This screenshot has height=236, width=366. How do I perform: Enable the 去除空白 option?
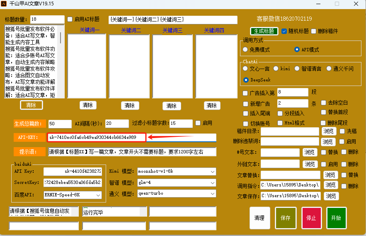click(x=324, y=103)
